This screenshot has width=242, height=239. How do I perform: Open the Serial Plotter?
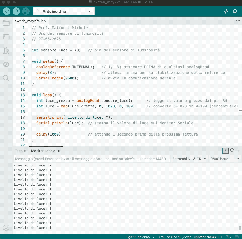tap(226, 11)
